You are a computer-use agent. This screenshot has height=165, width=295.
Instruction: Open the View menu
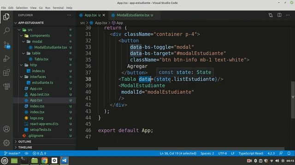tap(33, 8)
